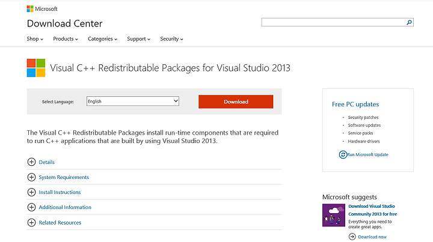
Task: Open the Download Visual Studio Community 2013 link
Action: pyautogui.click(x=372, y=210)
